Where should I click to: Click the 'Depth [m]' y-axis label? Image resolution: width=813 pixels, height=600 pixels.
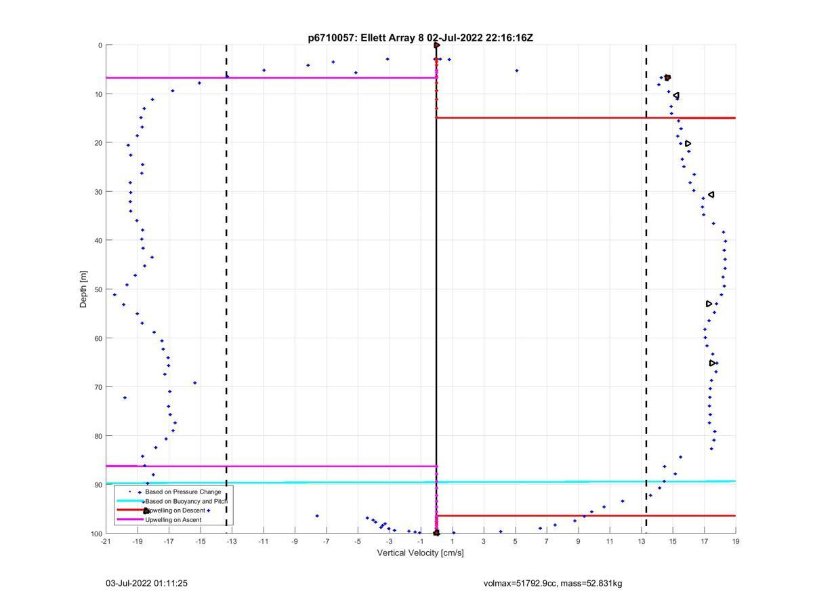(x=84, y=289)
